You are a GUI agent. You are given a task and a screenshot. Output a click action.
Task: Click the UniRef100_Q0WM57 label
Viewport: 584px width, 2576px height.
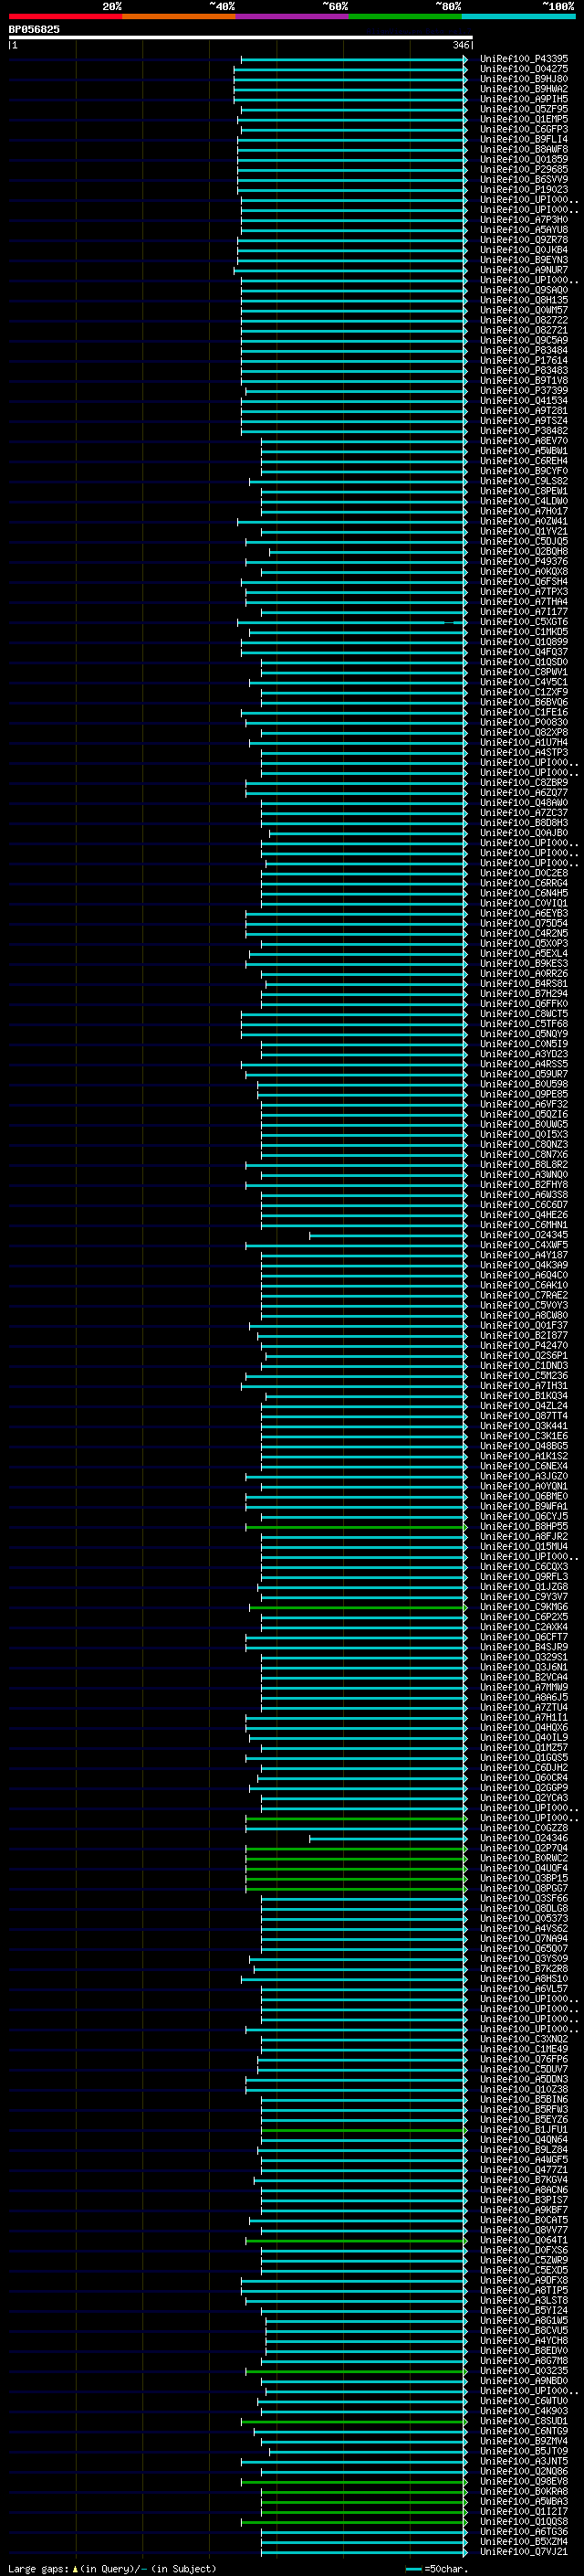[x=523, y=310]
